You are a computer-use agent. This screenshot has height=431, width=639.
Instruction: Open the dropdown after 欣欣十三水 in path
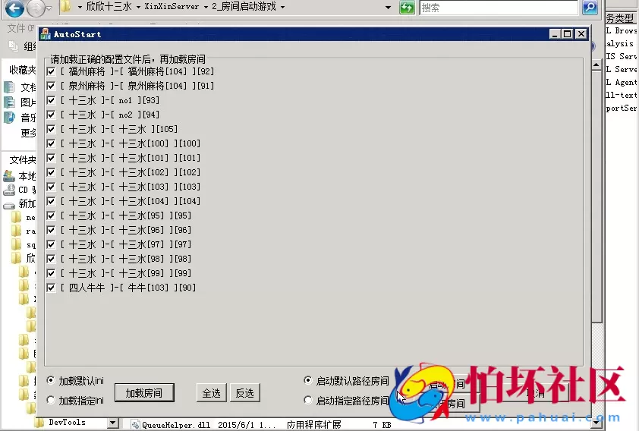click(x=139, y=7)
